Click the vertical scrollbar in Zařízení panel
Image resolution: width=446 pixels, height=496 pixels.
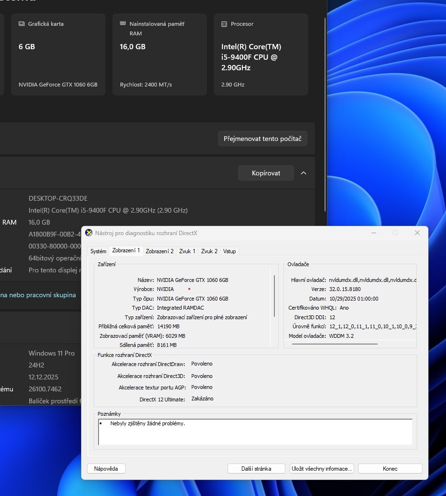(x=274, y=296)
